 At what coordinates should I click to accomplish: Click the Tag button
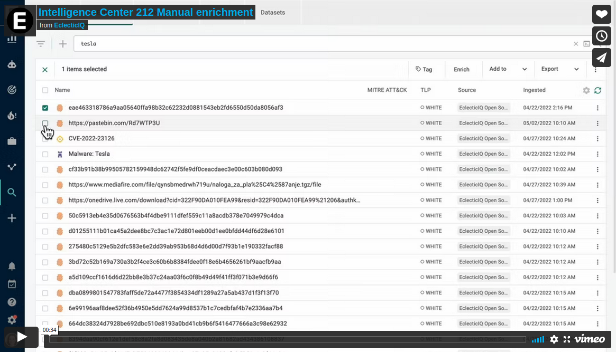click(424, 69)
